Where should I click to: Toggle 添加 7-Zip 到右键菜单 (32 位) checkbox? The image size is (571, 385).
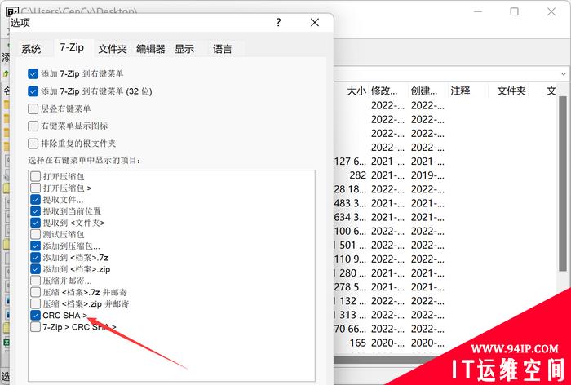[x=33, y=91]
